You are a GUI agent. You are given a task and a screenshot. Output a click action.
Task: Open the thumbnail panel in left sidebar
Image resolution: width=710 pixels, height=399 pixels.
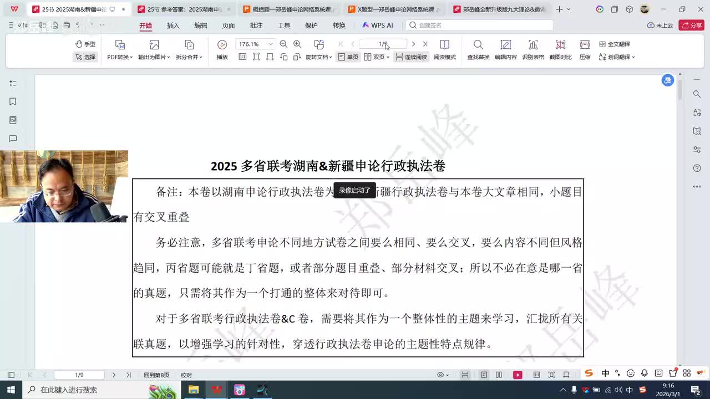13,120
